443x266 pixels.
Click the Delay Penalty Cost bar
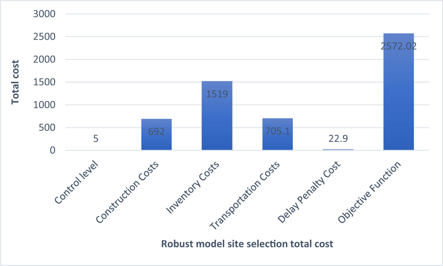(x=338, y=149)
